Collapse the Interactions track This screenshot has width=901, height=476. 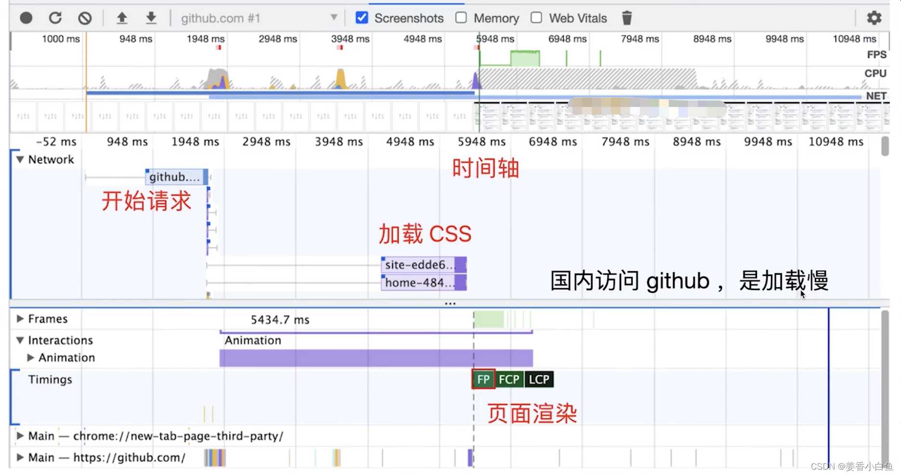point(20,340)
